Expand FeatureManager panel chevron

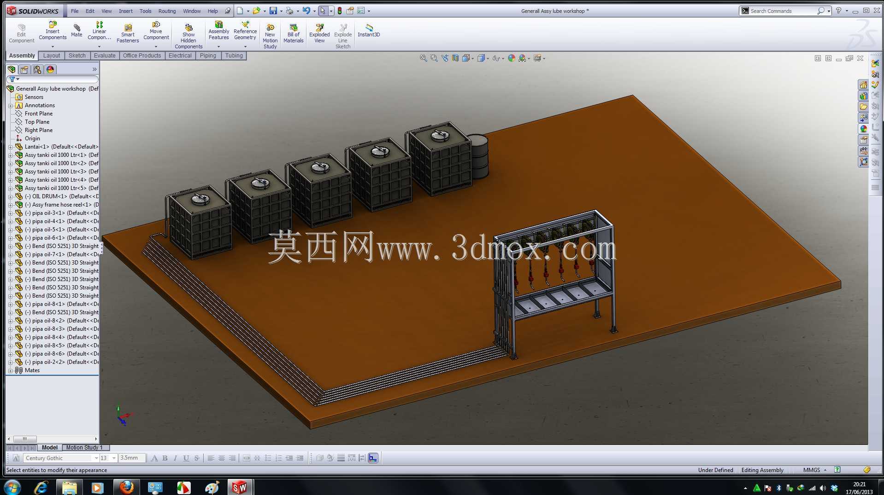[x=94, y=69]
